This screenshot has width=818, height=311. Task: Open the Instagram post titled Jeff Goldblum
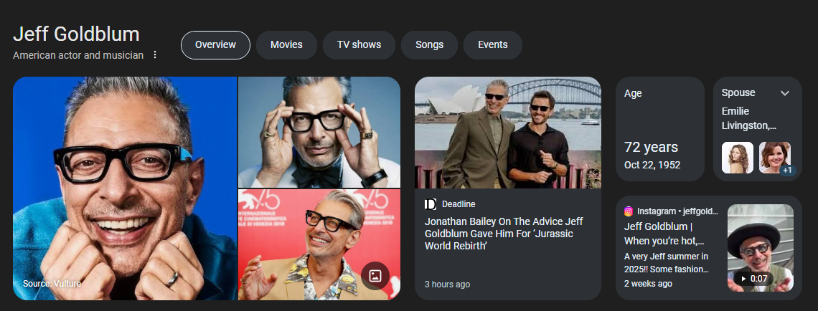point(664,234)
